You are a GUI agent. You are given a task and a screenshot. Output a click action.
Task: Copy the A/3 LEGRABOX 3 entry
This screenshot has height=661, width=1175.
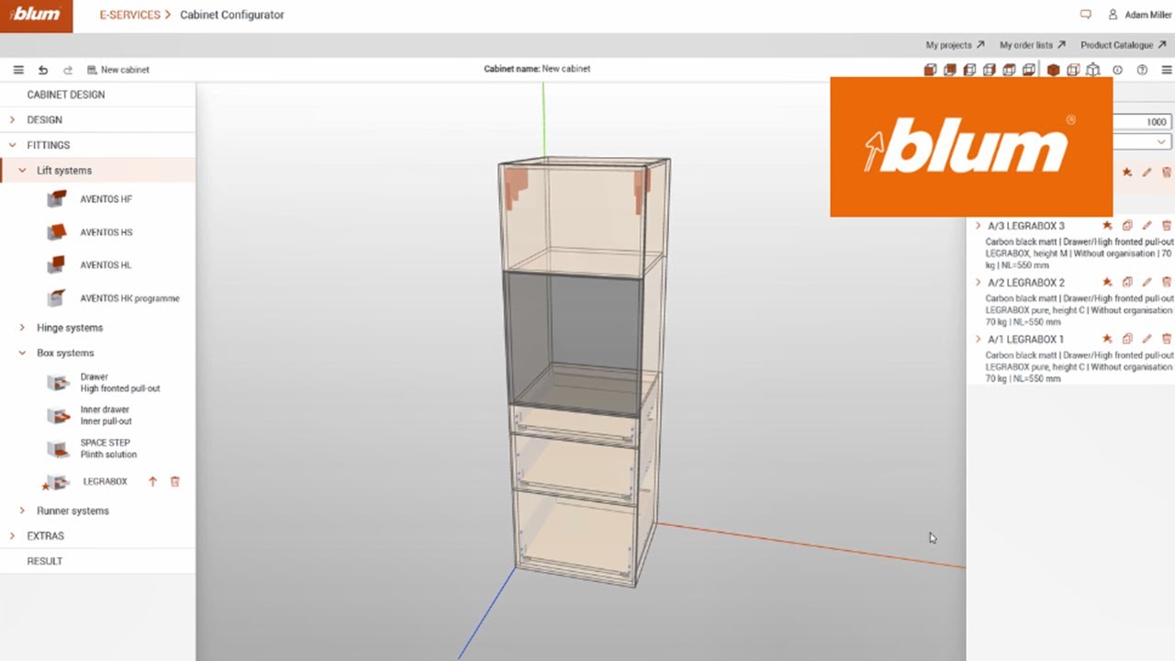[1127, 226]
